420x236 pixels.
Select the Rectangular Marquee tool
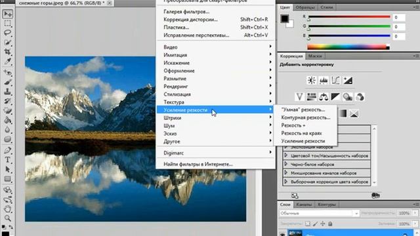tap(7, 24)
